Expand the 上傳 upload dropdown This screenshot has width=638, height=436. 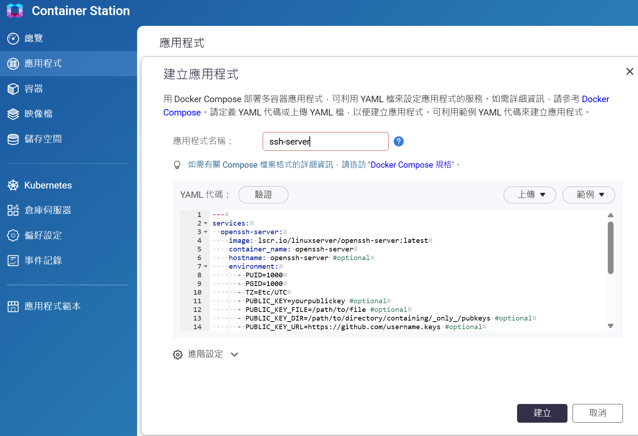(x=529, y=195)
